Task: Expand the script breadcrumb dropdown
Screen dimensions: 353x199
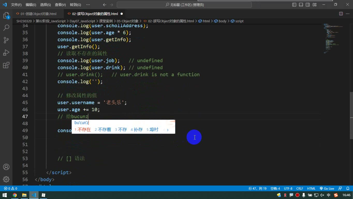Action: (x=237, y=21)
